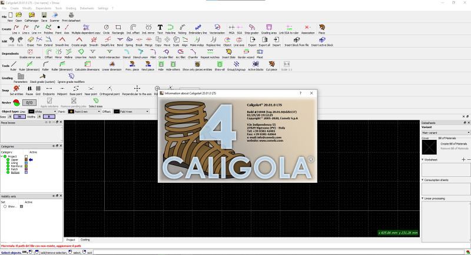Open the Point type dropdown
Viewport: 471px width, 255px height.
click(x=84, y=112)
